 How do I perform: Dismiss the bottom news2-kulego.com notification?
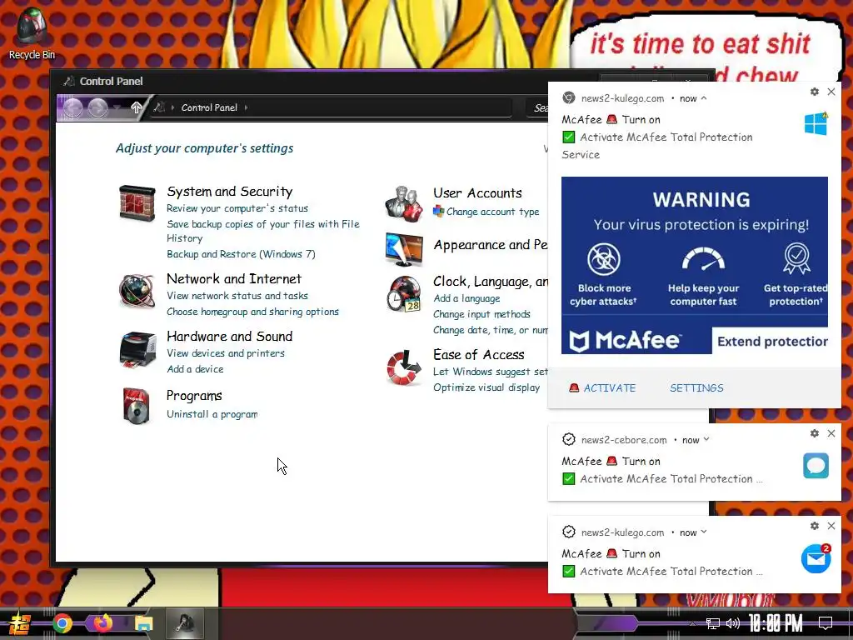[831, 526]
